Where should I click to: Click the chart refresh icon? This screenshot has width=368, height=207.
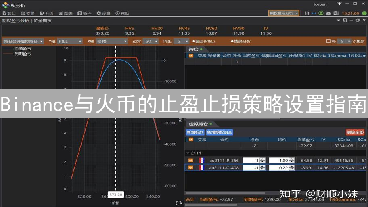179,203
